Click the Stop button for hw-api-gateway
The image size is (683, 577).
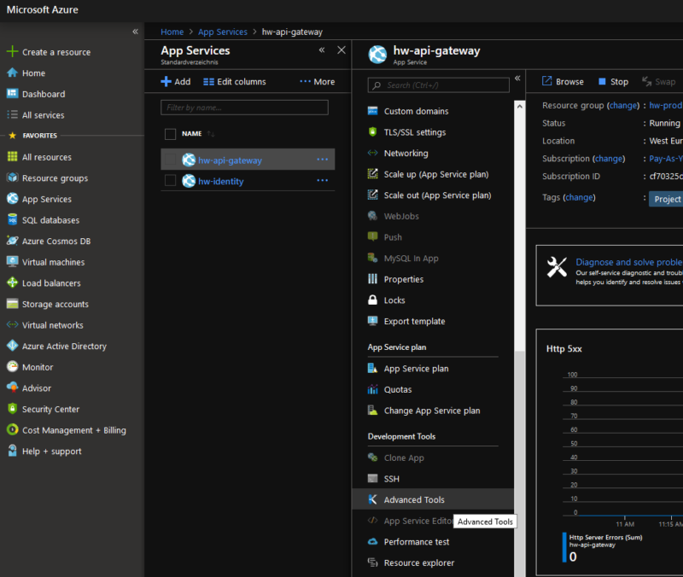pos(613,81)
